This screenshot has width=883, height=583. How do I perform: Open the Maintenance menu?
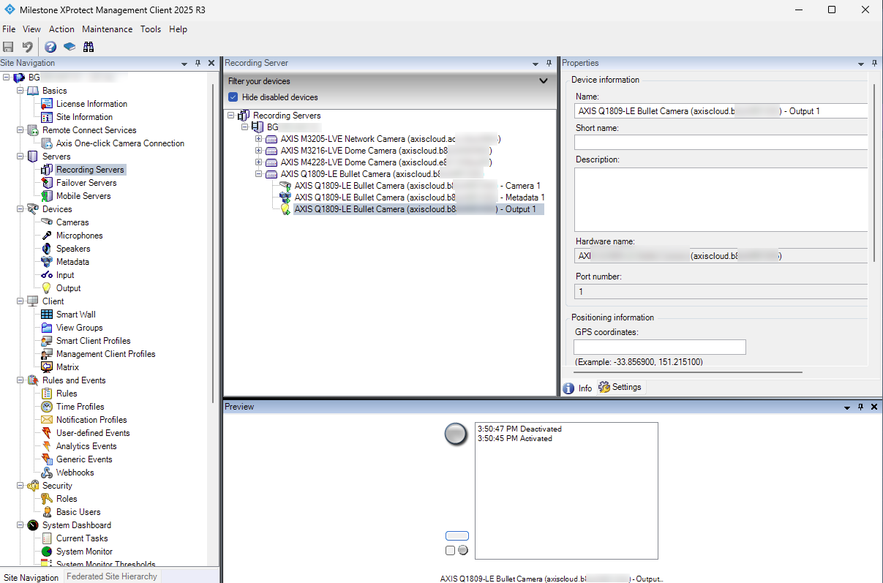tap(108, 29)
